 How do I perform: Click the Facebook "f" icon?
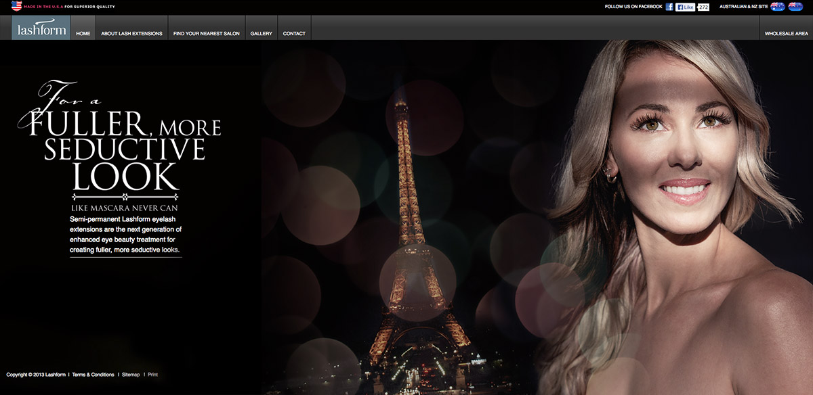669,6
